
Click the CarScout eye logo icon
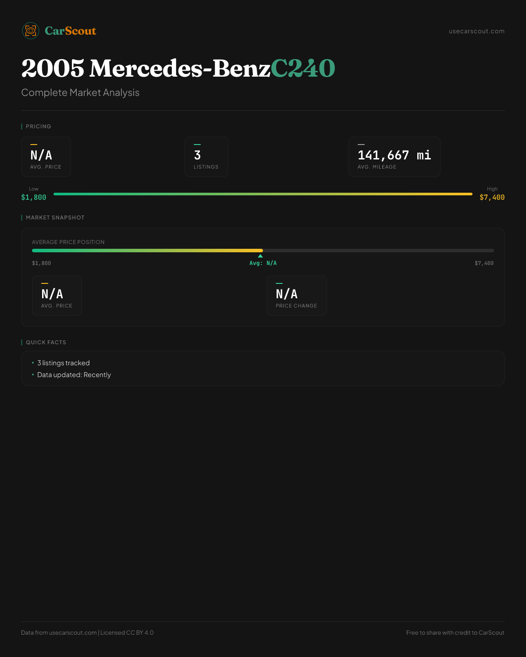point(31,31)
